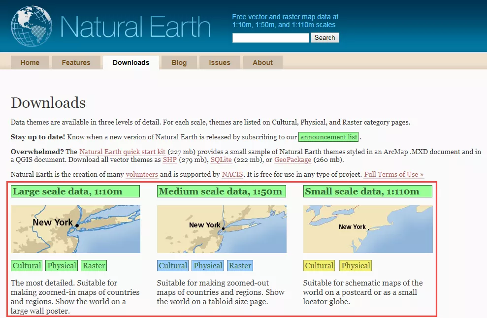The width and height of the screenshot is (487, 318).
Task: Open the announcement list link
Action: (x=328, y=137)
